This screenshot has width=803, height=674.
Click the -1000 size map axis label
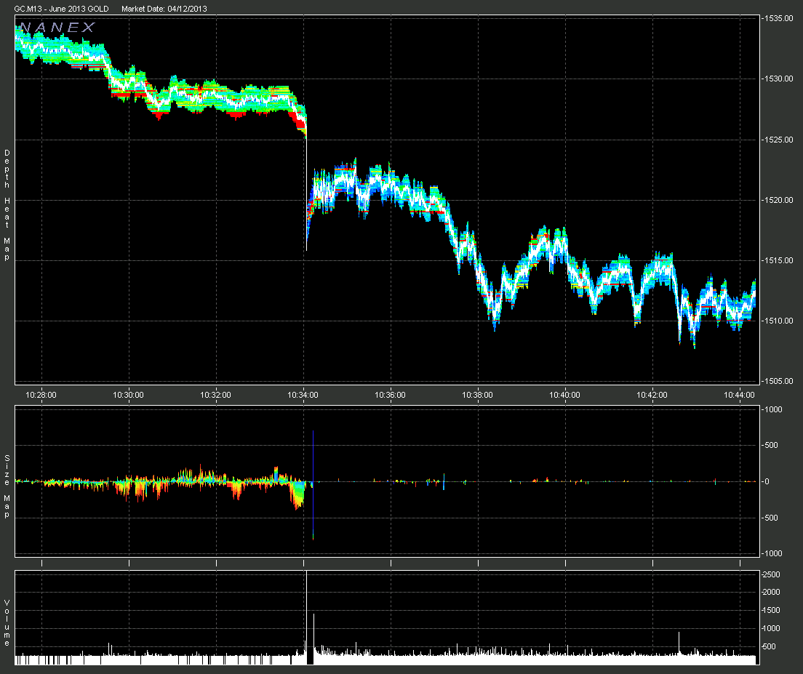772,553
